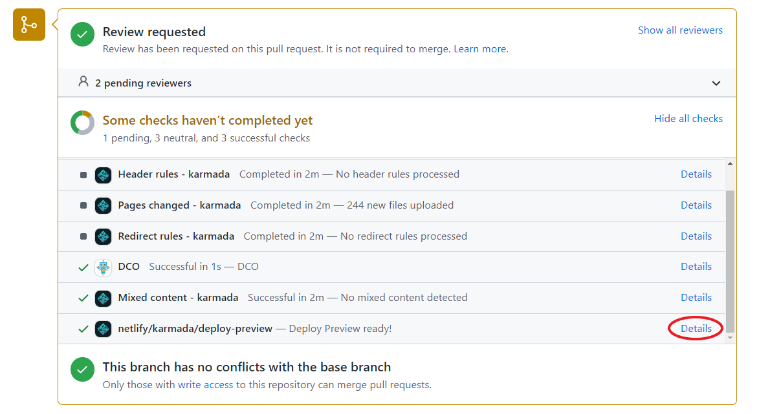759x414 pixels.
Task: Open Details for the circled deploy-preview check
Action: 696,328
